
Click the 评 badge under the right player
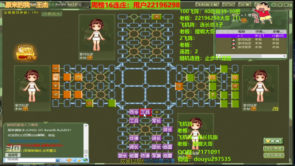pyautogui.click(x=253, y=108)
